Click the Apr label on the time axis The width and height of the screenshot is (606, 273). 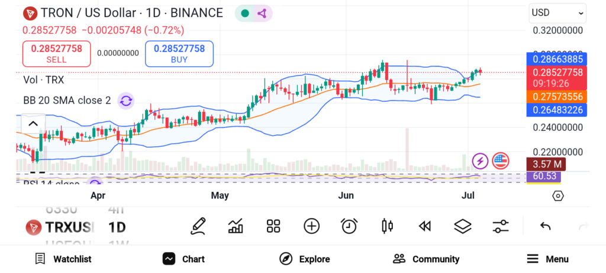(x=98, y=196)
